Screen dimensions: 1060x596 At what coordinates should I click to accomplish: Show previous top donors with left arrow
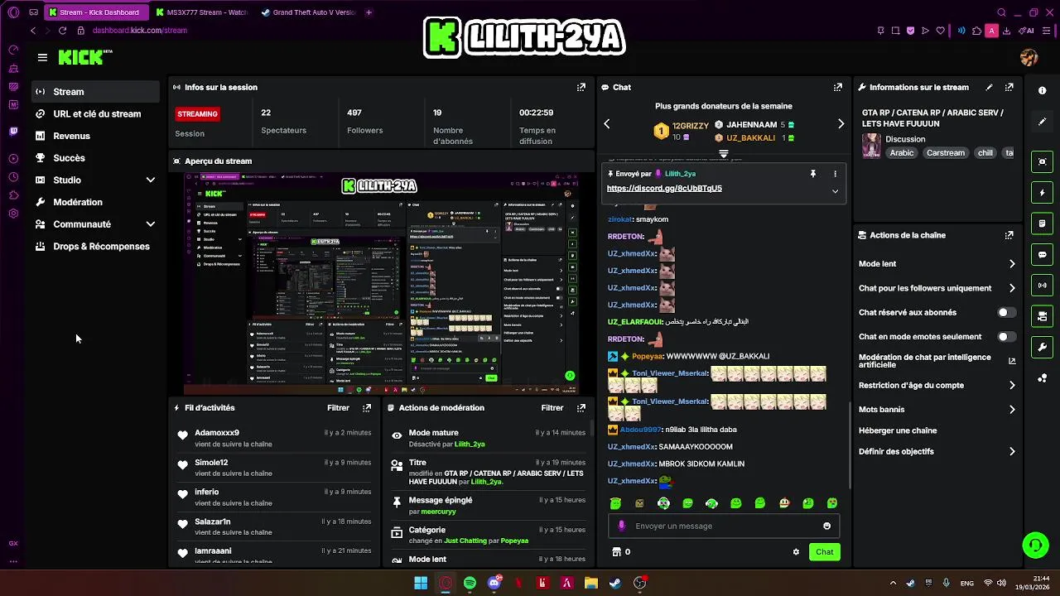click(x=607, y=124)
